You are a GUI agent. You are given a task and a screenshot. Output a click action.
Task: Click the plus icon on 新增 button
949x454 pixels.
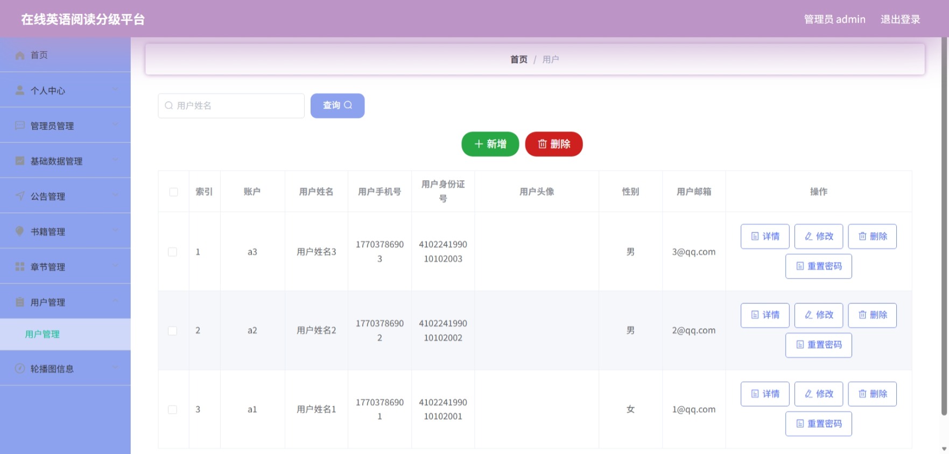tap(479, 144)
